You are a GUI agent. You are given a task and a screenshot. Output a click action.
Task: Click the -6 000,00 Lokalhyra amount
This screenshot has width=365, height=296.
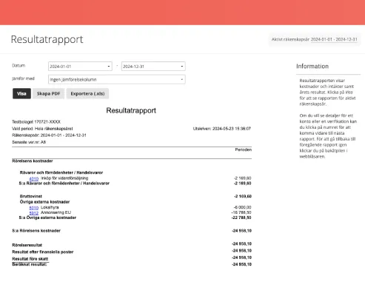pyautogui.click(x=242, y=207)
